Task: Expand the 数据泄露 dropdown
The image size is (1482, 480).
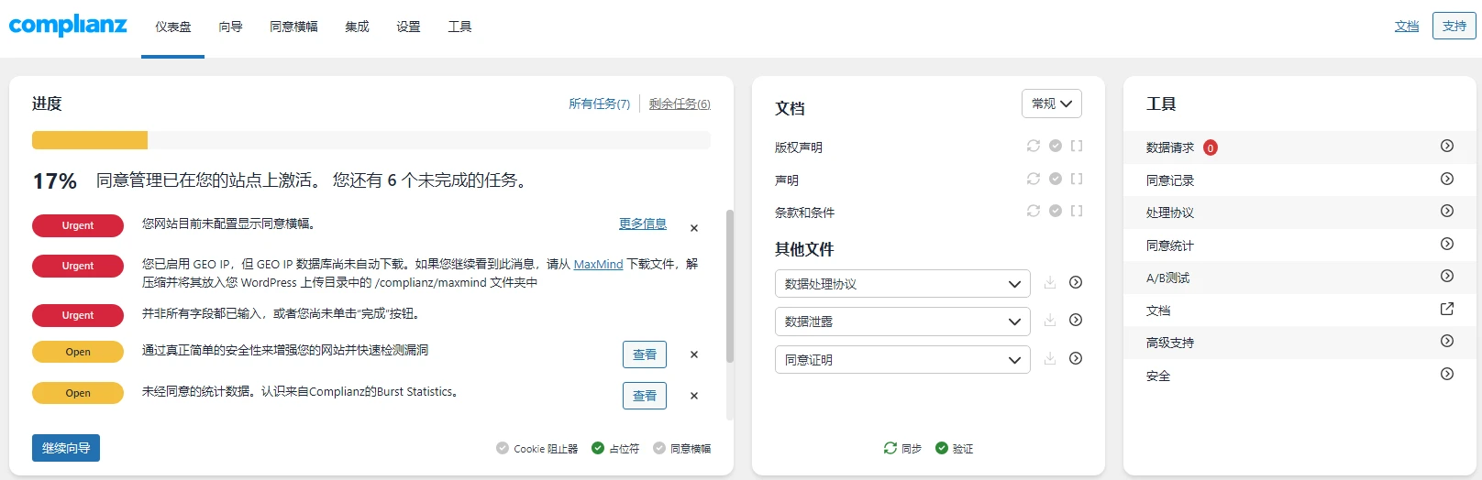Action: (902, 322)
